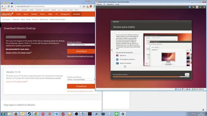Open VirtualBox Ayuda menu

[117, 4]
